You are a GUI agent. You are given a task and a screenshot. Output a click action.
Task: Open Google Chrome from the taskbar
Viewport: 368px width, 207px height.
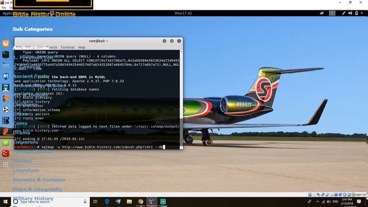pyautogui.click(x=140, y=202)
